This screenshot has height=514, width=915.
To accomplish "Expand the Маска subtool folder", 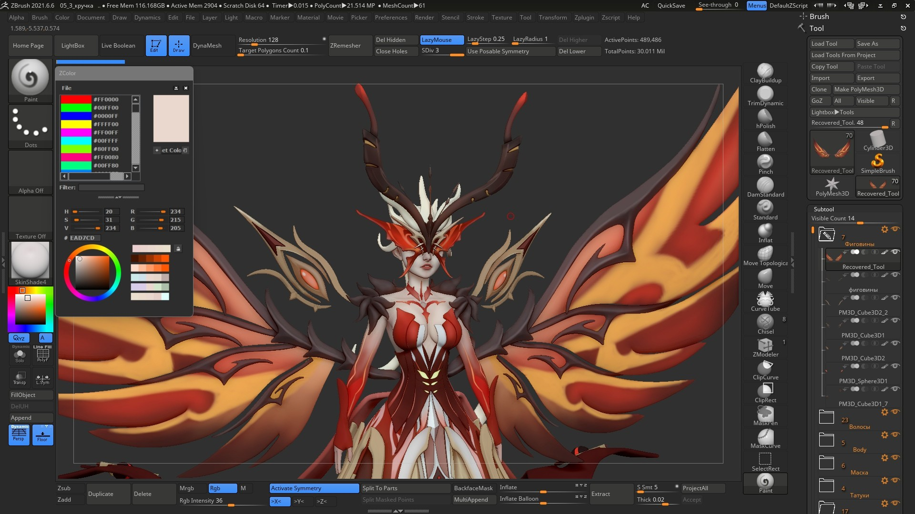I will 826,463.
